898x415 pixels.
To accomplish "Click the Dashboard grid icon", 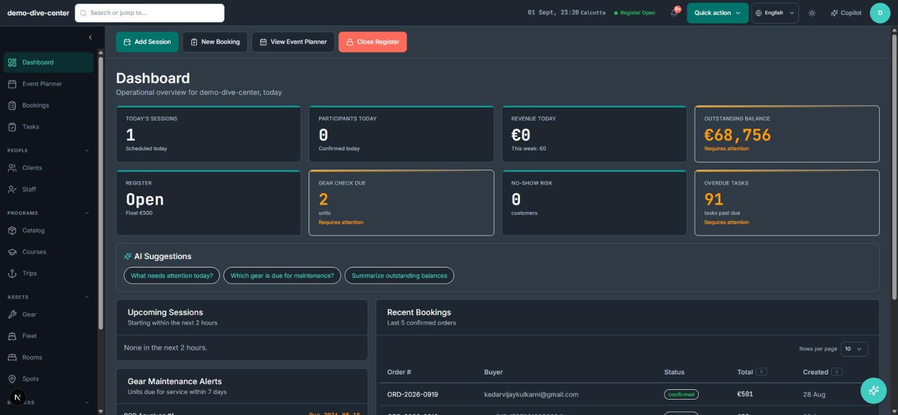I will pos(12,62).
